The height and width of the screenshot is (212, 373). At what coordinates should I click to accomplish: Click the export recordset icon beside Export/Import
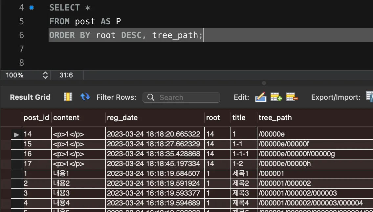[370, 96]
